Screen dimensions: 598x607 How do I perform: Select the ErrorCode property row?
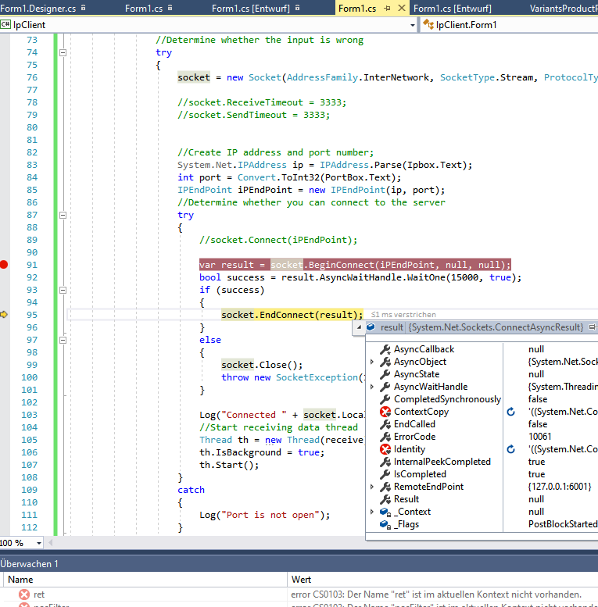click(x=482, y=437)
